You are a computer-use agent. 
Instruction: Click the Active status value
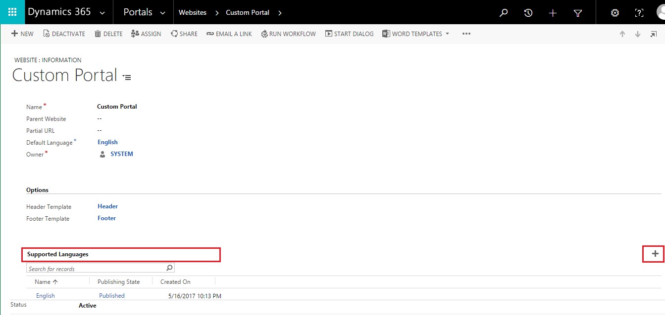88,306
